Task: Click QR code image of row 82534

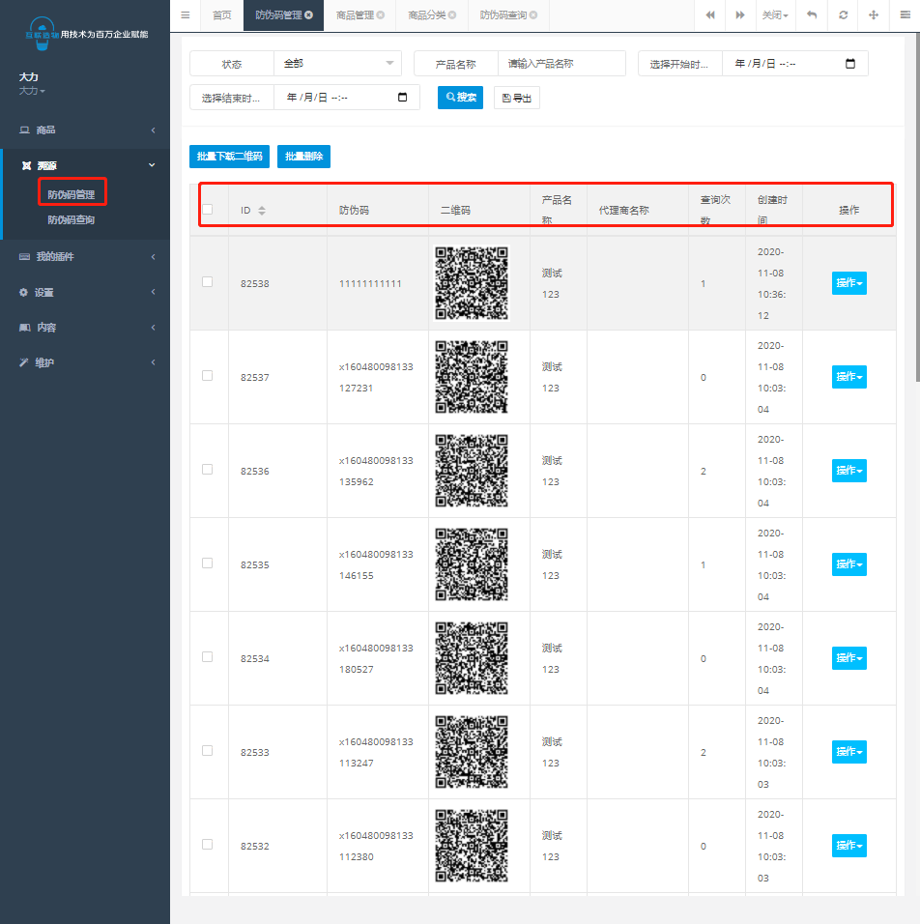Action: click(472, 658)
